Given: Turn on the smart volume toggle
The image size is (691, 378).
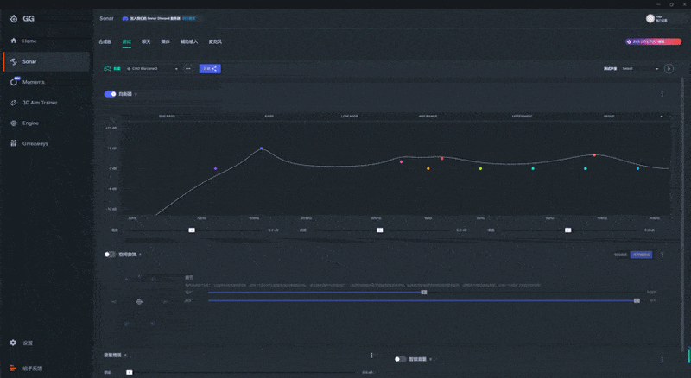Looking at the screenshot, I should pyautogui.click(x=400, y=359).
